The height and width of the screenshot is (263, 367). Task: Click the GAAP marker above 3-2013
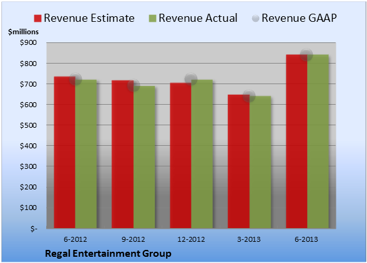249,95
